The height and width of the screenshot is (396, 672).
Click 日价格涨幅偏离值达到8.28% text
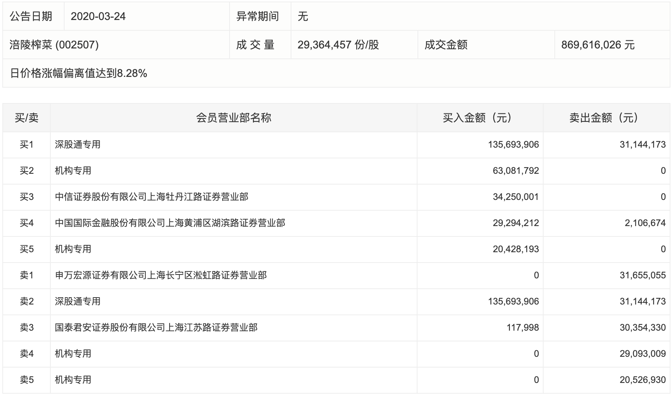click(78, 73)
